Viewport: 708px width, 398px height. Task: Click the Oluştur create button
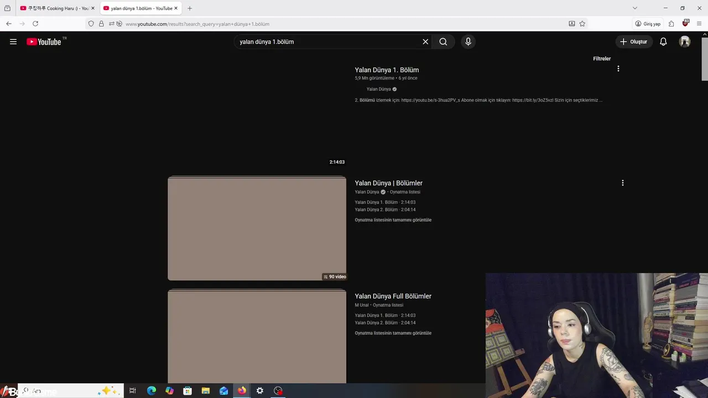[634, 41]
